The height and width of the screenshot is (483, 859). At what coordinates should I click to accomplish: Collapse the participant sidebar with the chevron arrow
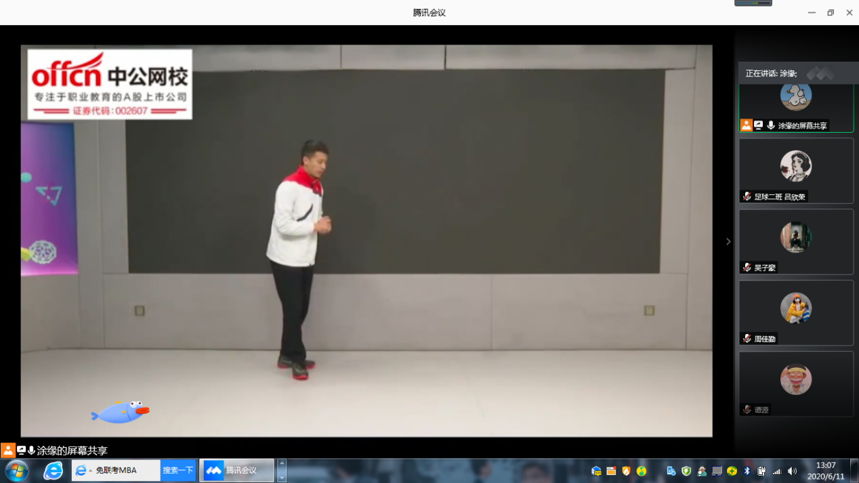pyautogui.click(x=728, y=242)
